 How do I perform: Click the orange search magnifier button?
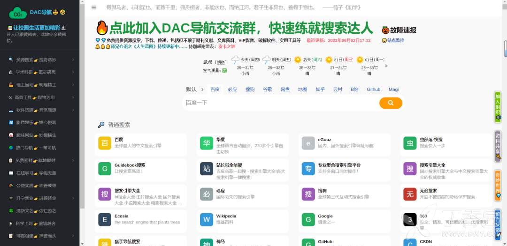pyautogui.click(x=391, y=103)
